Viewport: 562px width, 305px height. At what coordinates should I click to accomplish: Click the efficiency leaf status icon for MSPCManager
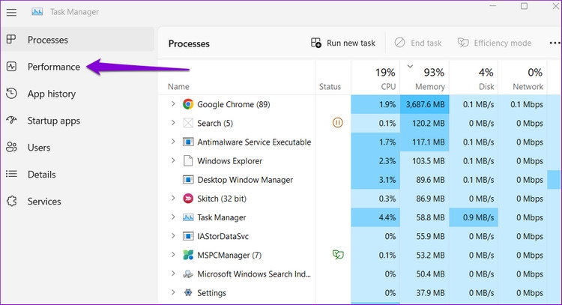(338, 255)
